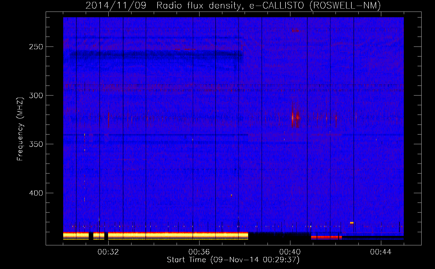Click the "Start Time (09-Nov-14 00:29:37)" axis label
The height and width of the screenshot is (269, 435).
(233, 260)
